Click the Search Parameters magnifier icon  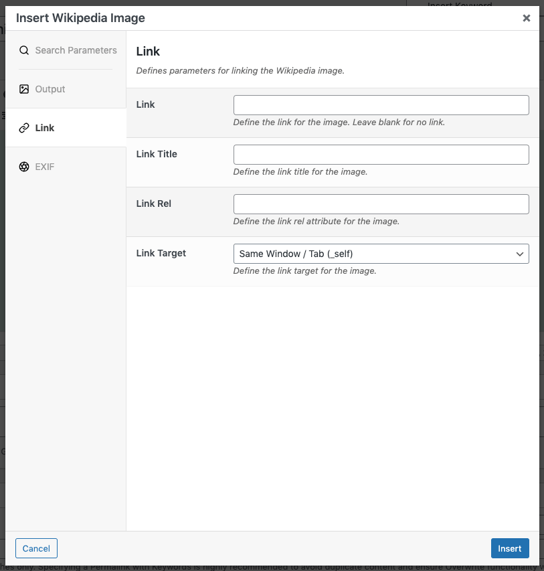pyautogui.click(x=24, y=50)
